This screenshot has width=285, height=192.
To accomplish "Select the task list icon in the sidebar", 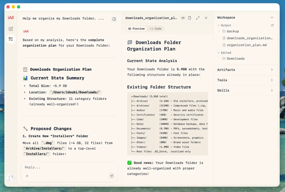I will point(11,39).
